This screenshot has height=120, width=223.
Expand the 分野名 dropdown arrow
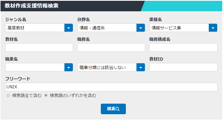141,28
